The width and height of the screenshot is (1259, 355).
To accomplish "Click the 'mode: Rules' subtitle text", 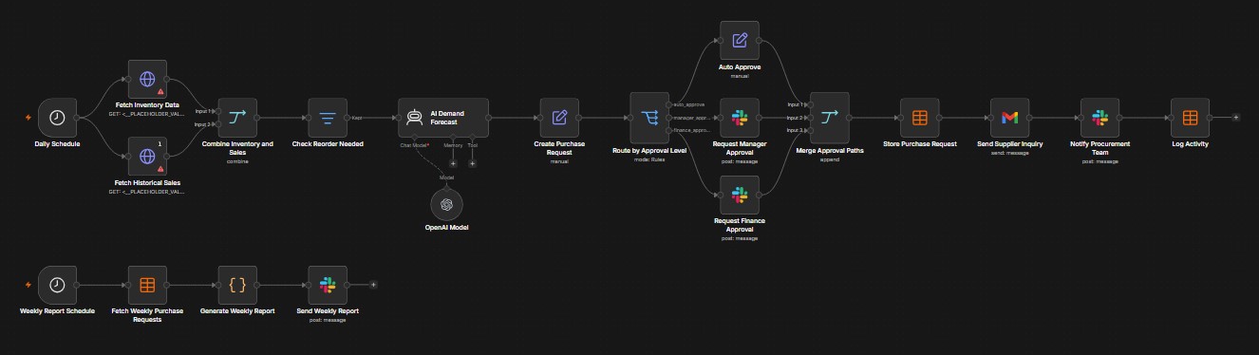I will click(649, 160).
